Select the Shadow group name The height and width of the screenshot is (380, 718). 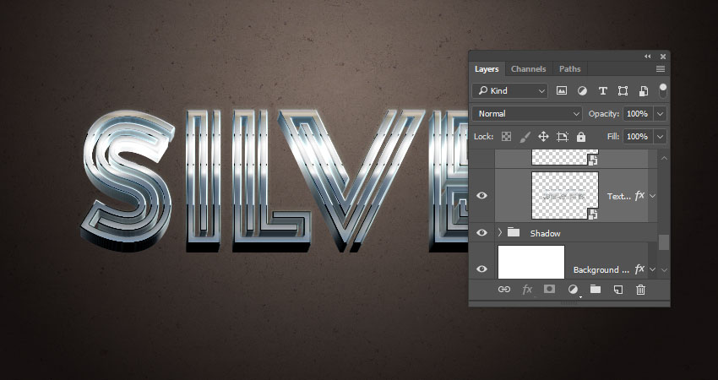pos(545,234)
